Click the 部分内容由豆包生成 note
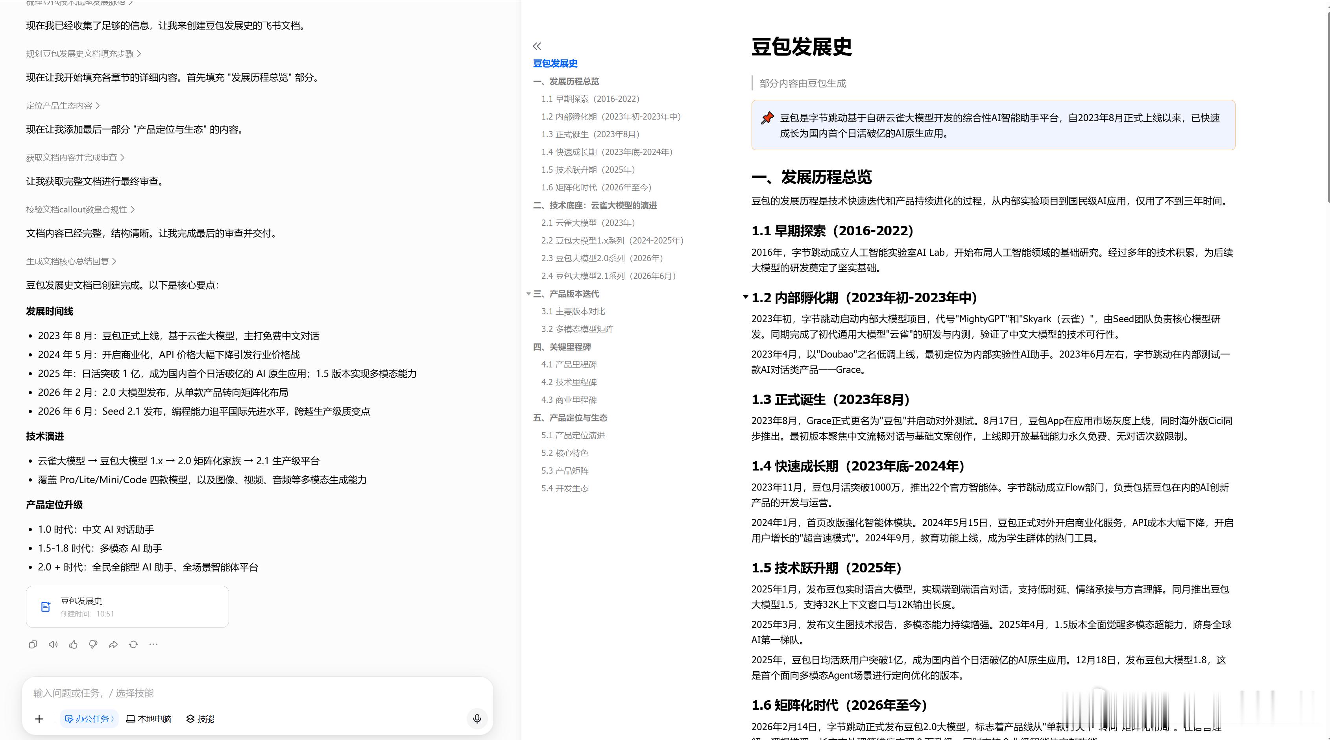 click(803, 83)
